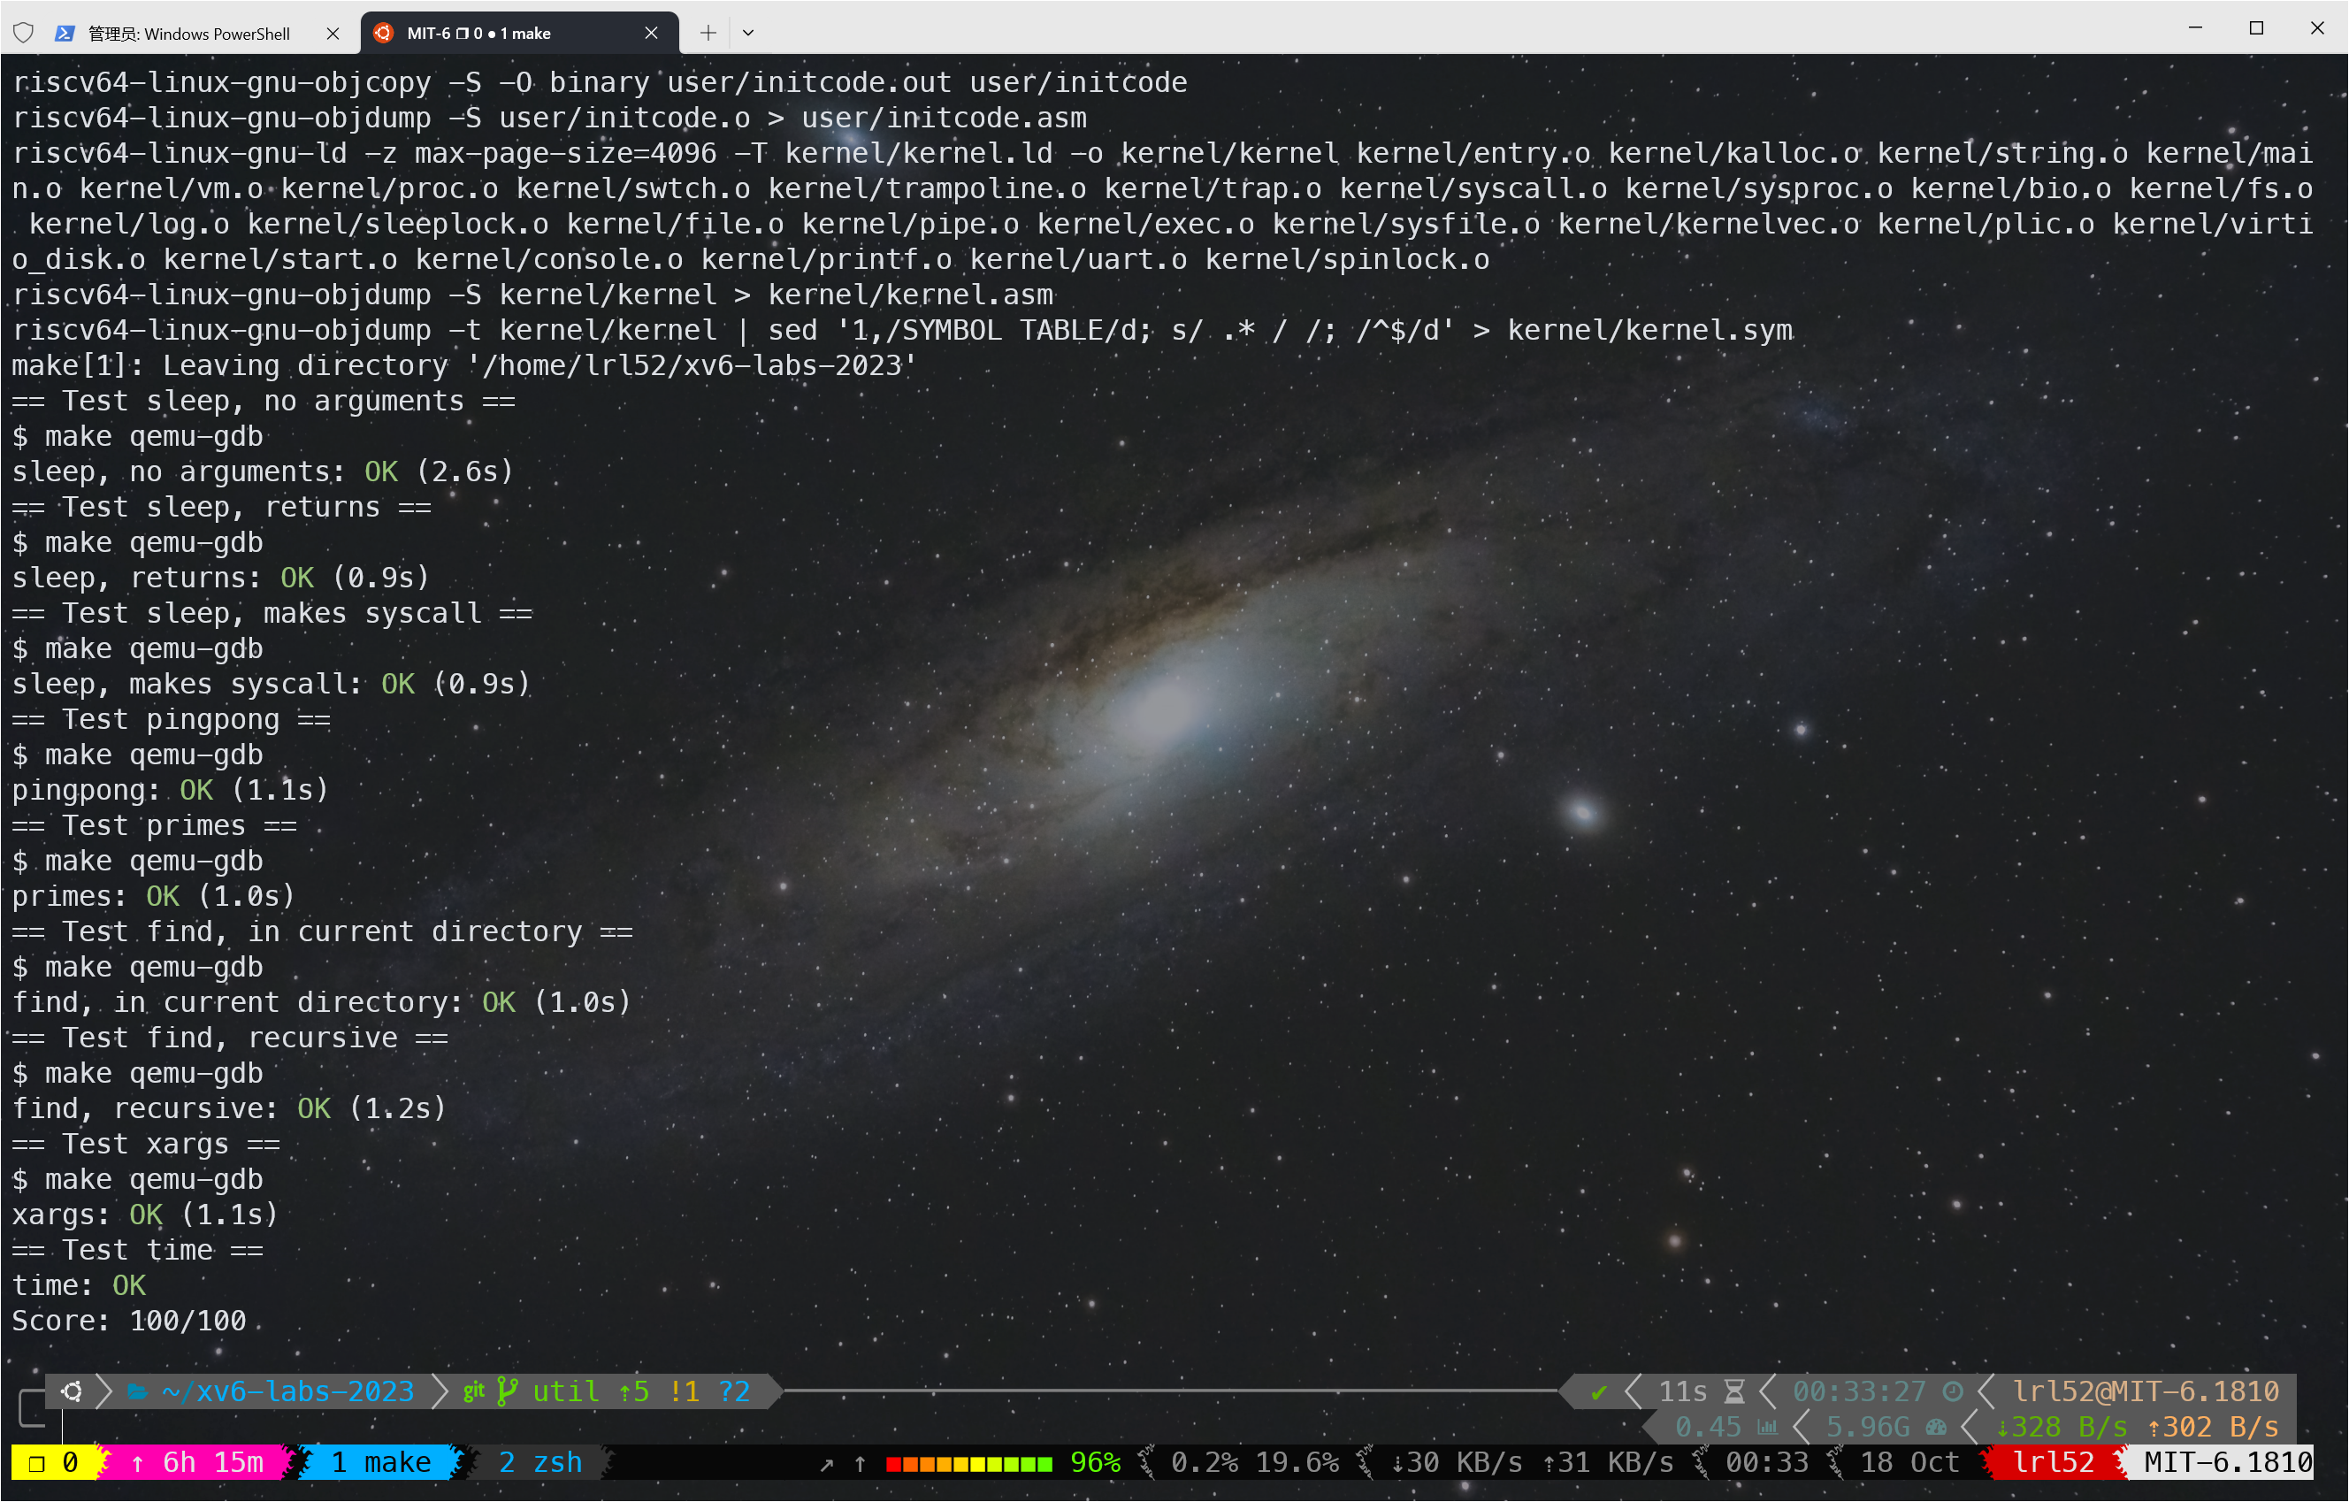Click the 'objdump -t kernel/kernel | sed' line
Screen dimensions: 2349x1502
(x=902, y=330)
